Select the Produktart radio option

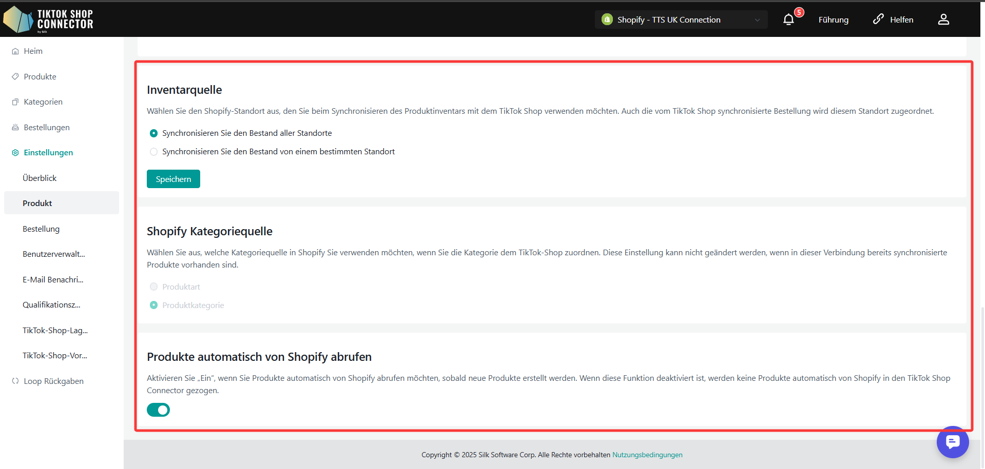tap(153, 287)
